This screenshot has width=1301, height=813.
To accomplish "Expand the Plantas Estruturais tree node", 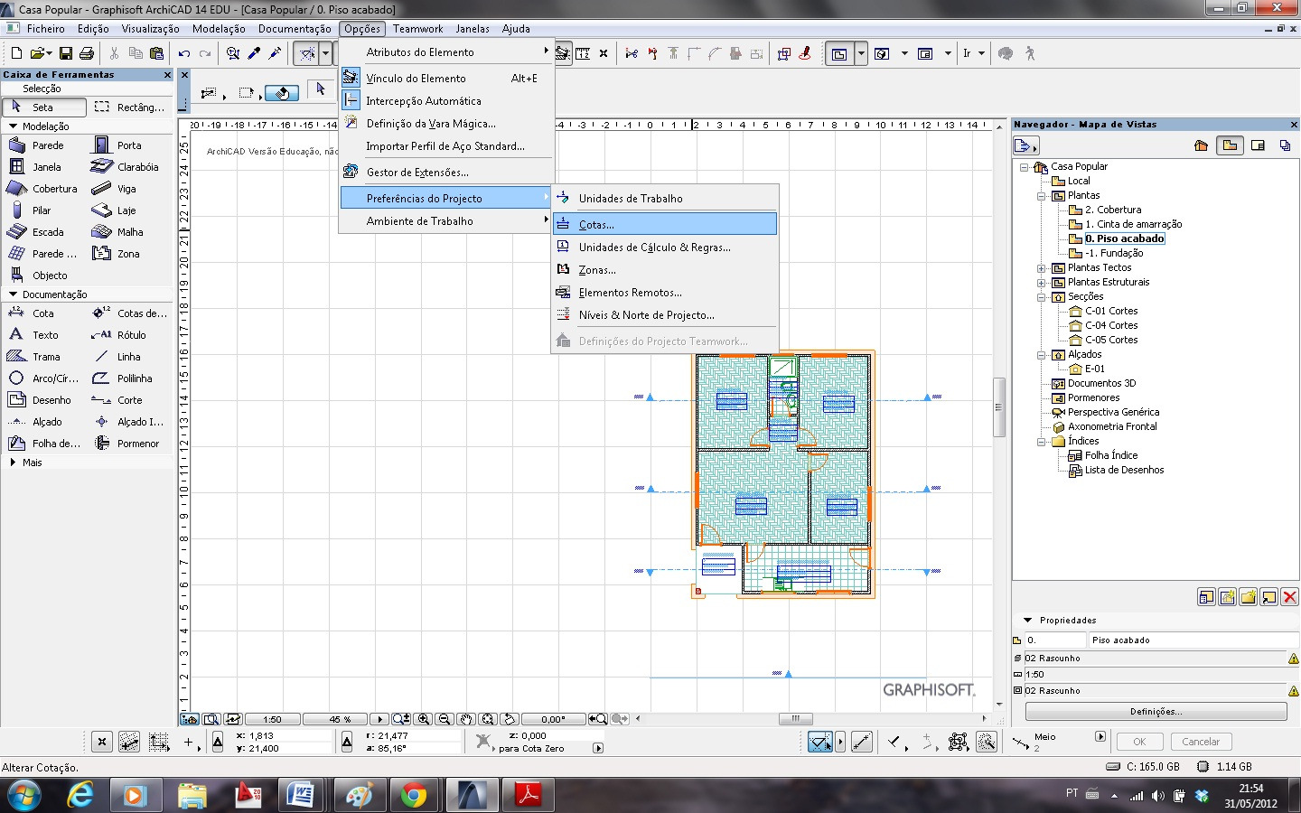I will pos(1042,283).
